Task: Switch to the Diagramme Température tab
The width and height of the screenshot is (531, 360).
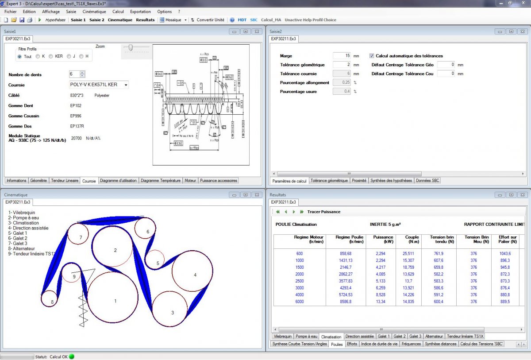Action: (x=161, y=181)
